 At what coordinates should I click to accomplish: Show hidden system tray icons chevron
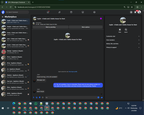(126, 108)
